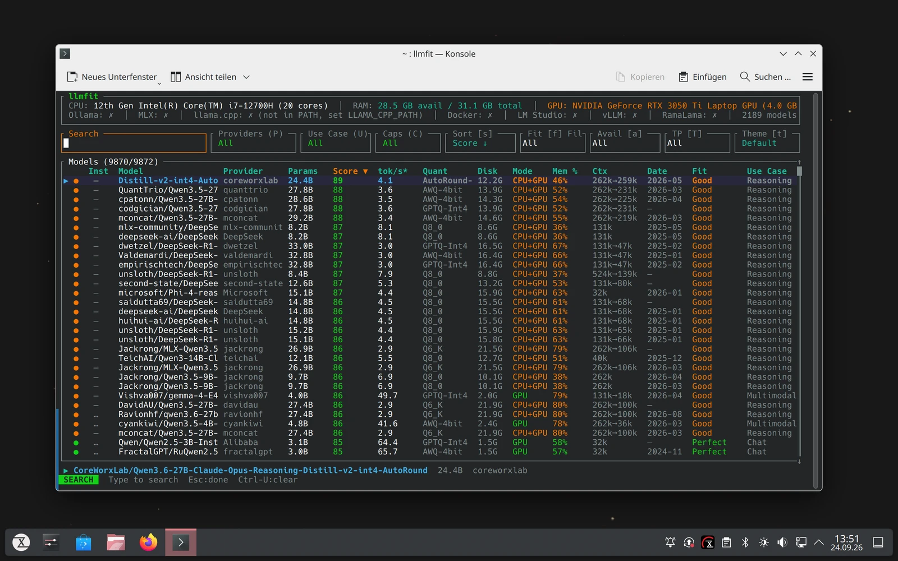The height and width of the screenshot is (561, 898).
Task: Select the codgician/Qwen3.5-27 model row
Action: click(429, 209)
